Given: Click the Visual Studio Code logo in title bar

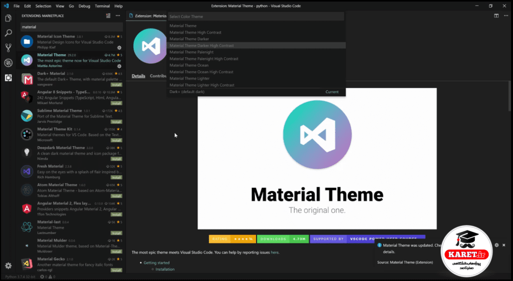Looking at the screenshot, I should point(6,6).
